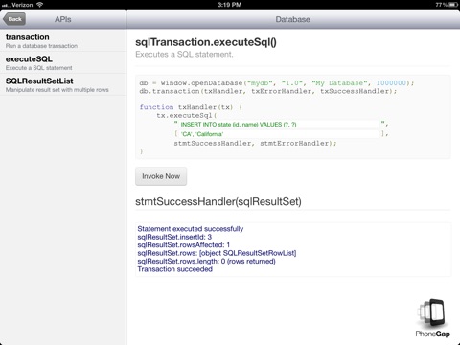Click the 3:19 PM clock in status bar
The height and width of the screenshot is (345, 460).
229,5
